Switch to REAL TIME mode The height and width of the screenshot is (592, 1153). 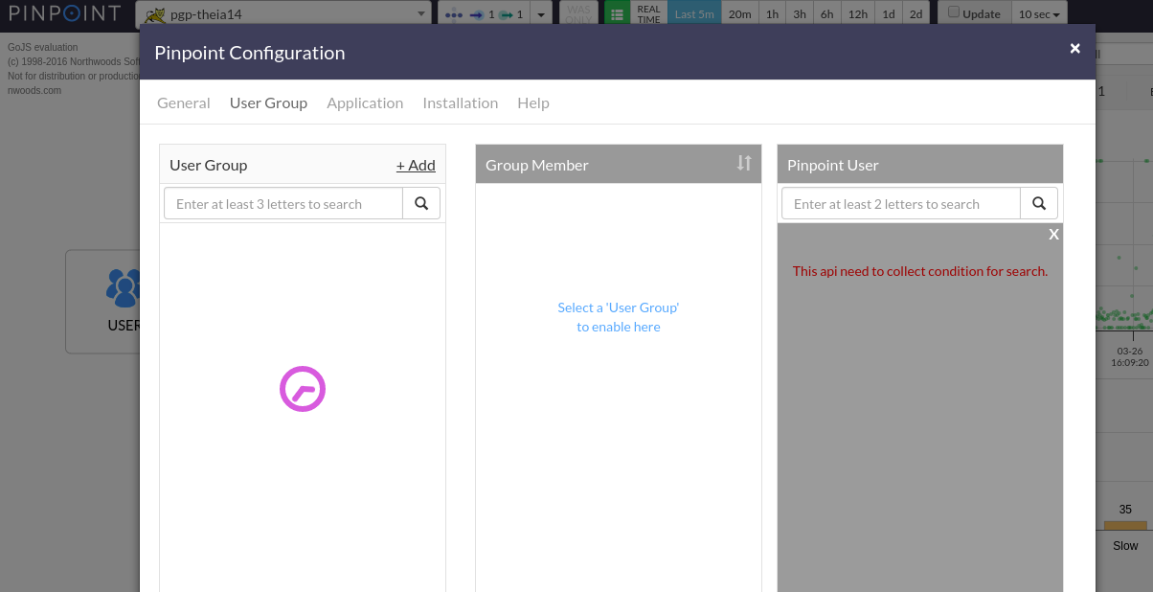[649, 13]
